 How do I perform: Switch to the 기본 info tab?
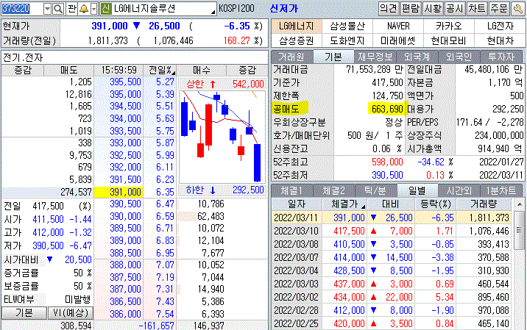pyautogui.click(x=333, y=57)
